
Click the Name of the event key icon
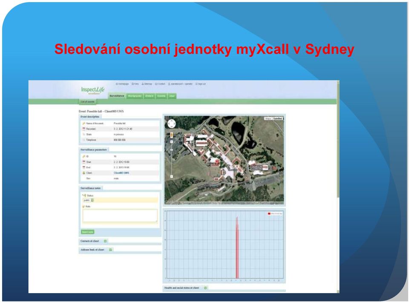coord(84,124)
